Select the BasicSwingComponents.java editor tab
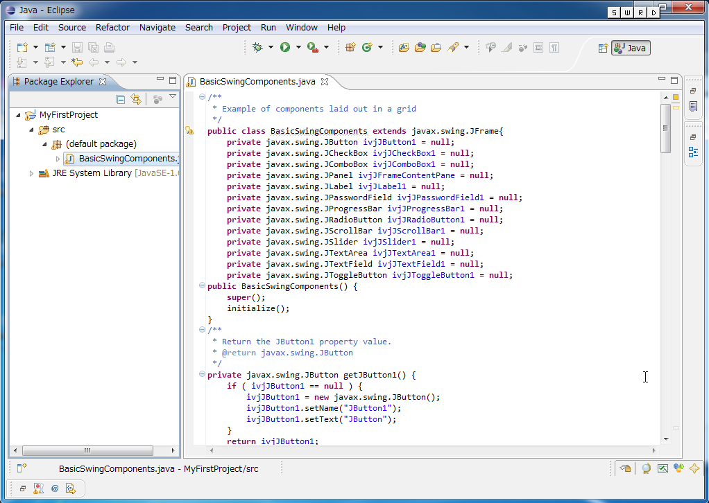Screen dimensions: 709x503 point(257,82)
